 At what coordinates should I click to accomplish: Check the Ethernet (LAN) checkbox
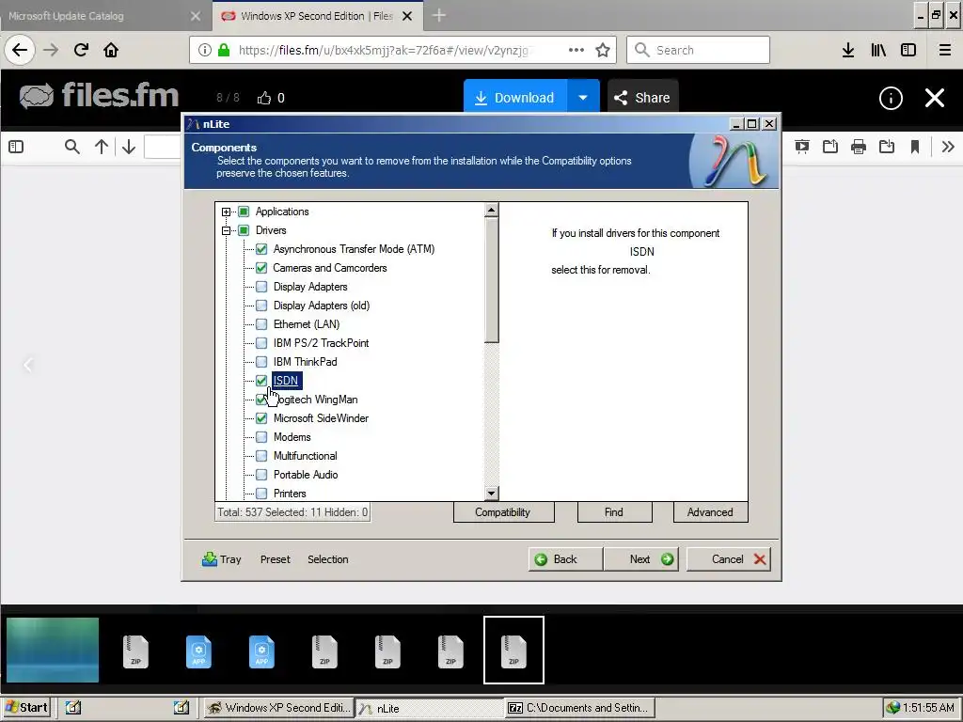pyautogui.click(x=261, y=324)
